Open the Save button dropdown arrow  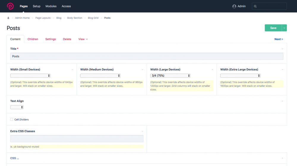pyautogui.click(x=284, y=28)
